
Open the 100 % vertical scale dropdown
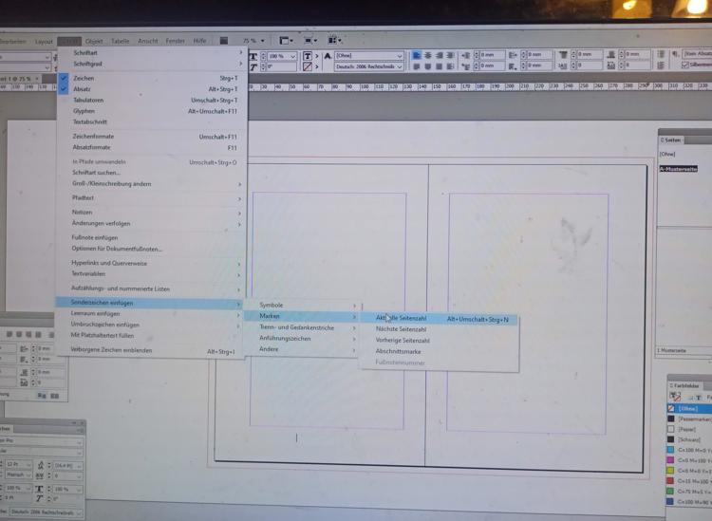pyautogui.click(x=293, y=56)
